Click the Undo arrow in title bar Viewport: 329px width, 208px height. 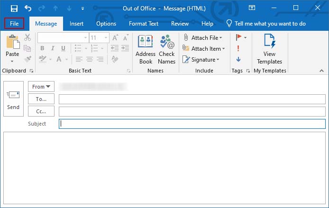click(x=27, y=8)
